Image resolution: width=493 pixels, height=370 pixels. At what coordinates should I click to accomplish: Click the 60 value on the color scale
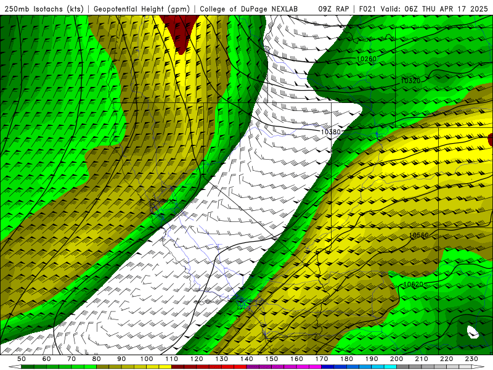coord(47,359)
